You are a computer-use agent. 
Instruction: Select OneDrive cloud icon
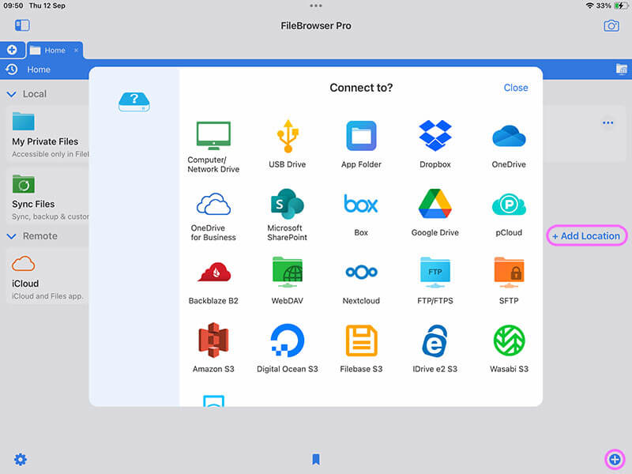pos(509,136)
